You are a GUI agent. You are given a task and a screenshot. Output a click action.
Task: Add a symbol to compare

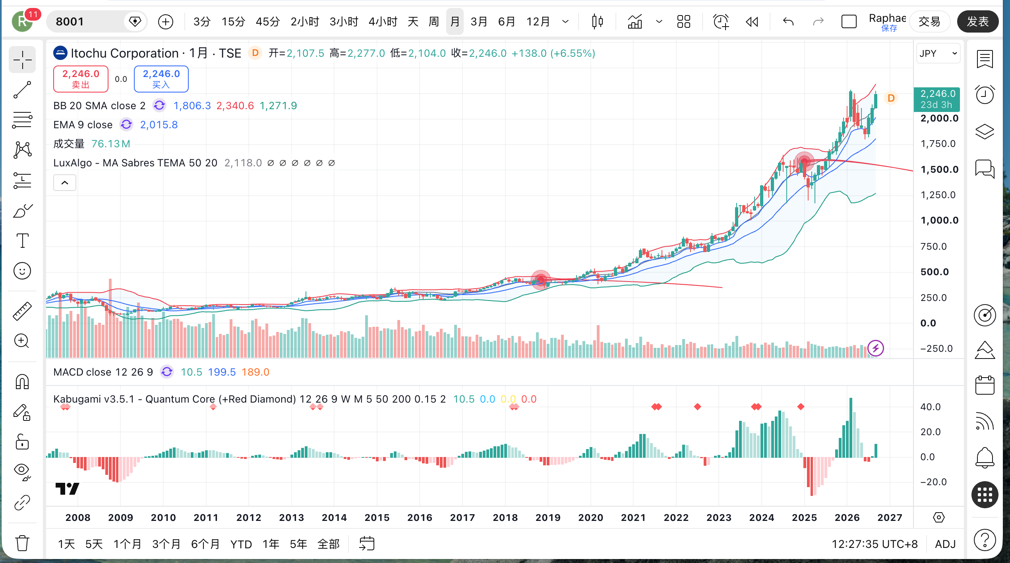coord(165,21)
